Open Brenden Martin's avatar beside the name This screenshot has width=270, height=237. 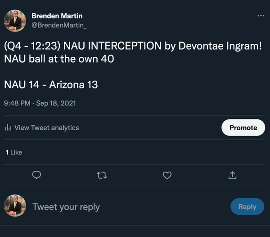click(x=15, y=21)
